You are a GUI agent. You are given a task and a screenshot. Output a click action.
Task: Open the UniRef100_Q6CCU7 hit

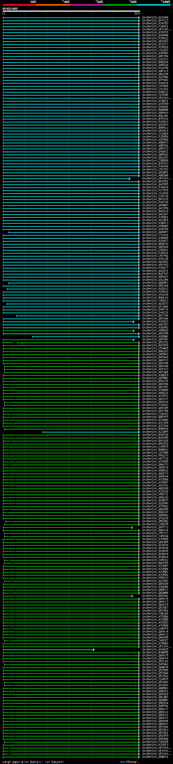(155, 399)
